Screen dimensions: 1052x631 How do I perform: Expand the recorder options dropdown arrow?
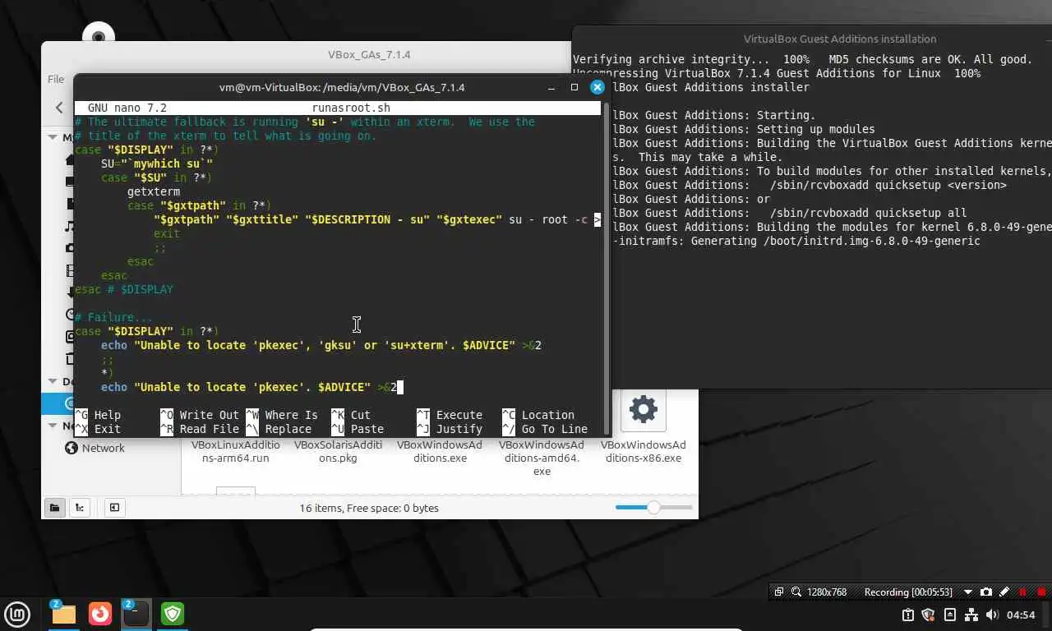pyautogui.click(x=968, y=592)
